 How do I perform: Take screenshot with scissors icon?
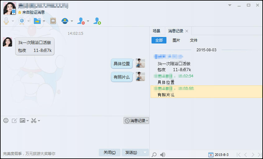pyautogui.click(x=34, y=120)
